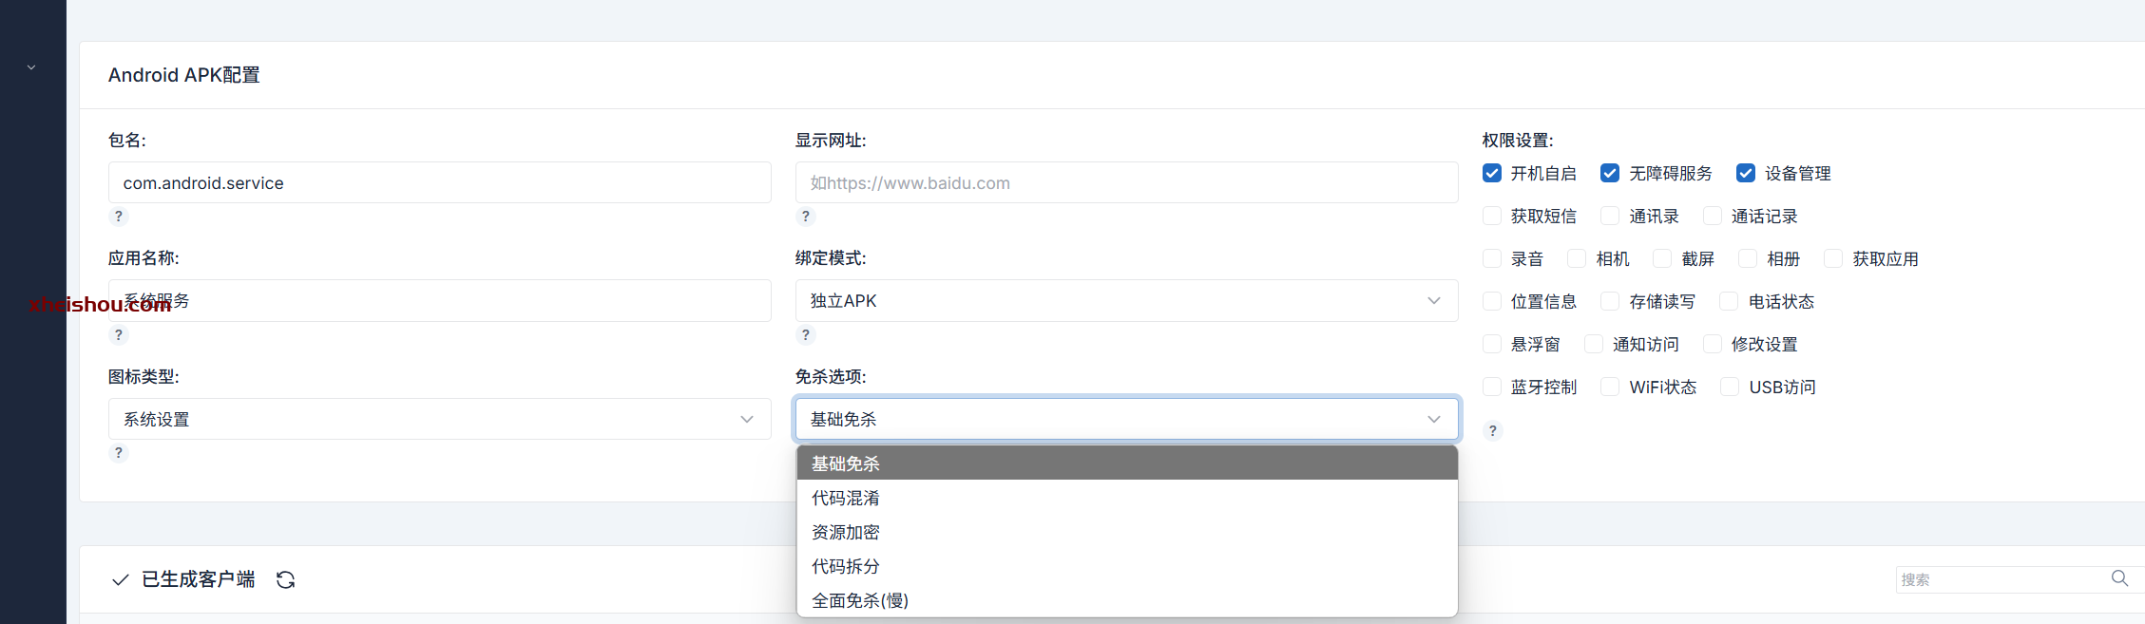Screen dimensions: 2145x624
Task: Click the help icon below the permission checkboxes
Action: click(1493, 431)
